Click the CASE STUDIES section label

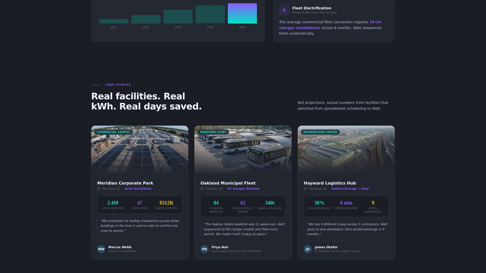click(118, 85)
